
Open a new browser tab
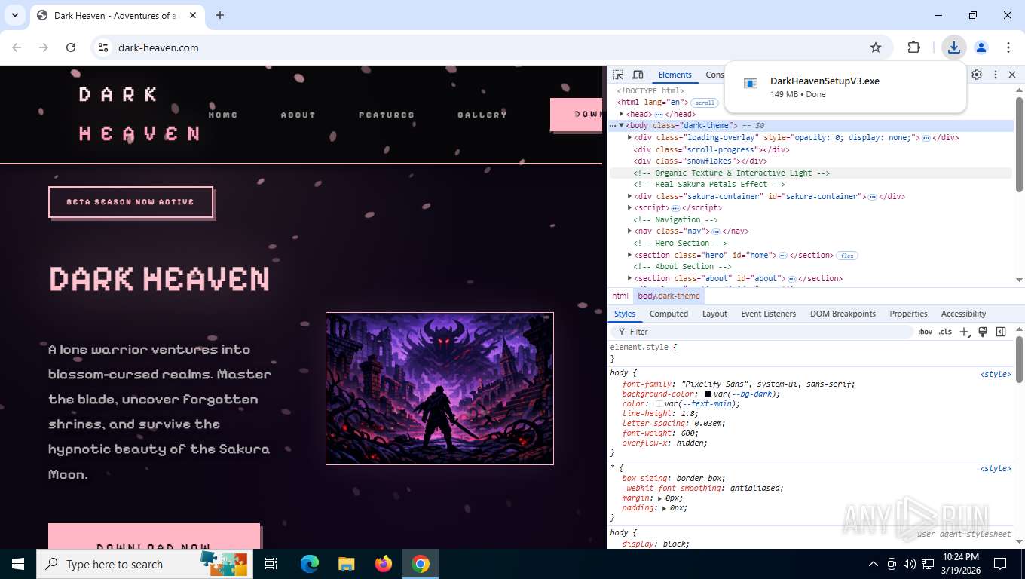(x=220, y=15)
